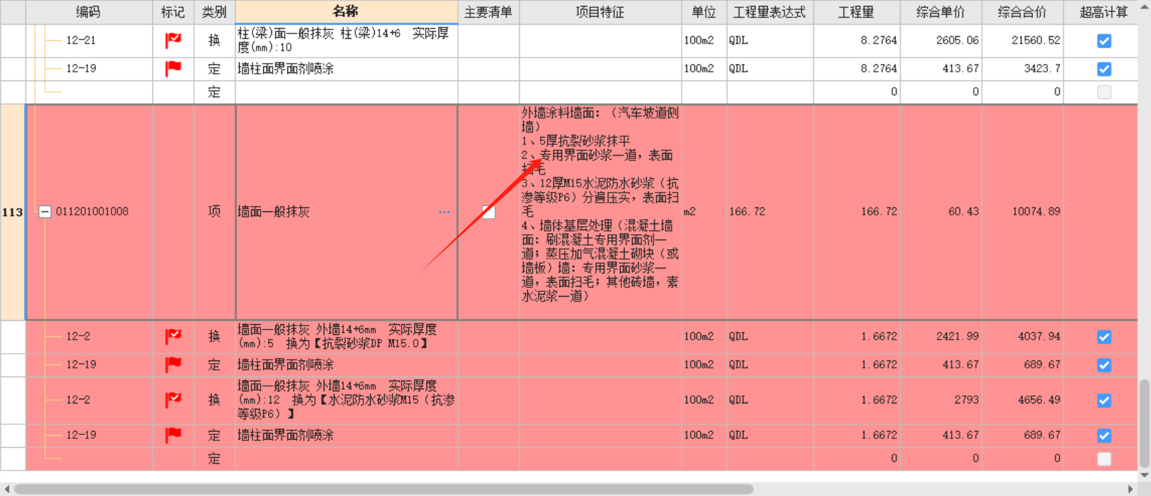Click the 水泥防水砂浆M15 name cell
Viewport: 1151px width, 496px height.
[347, 400]
